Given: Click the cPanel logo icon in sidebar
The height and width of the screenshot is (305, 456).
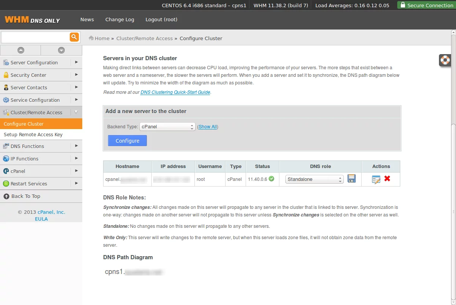Looking at the screenshot, I should coord(6,171).
